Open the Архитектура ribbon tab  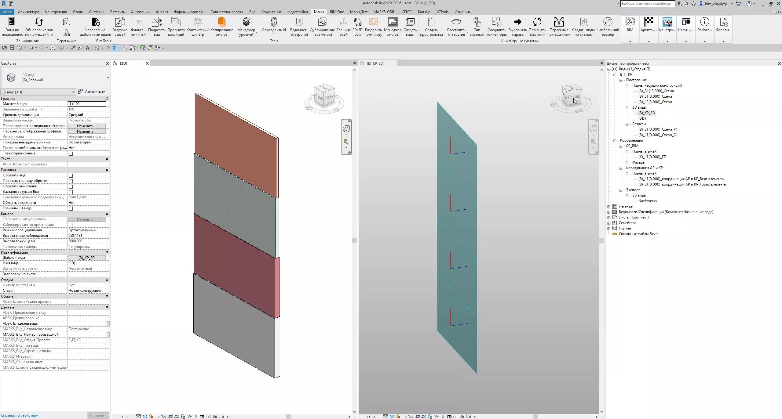pyautogui.click(x=28, y=12)
